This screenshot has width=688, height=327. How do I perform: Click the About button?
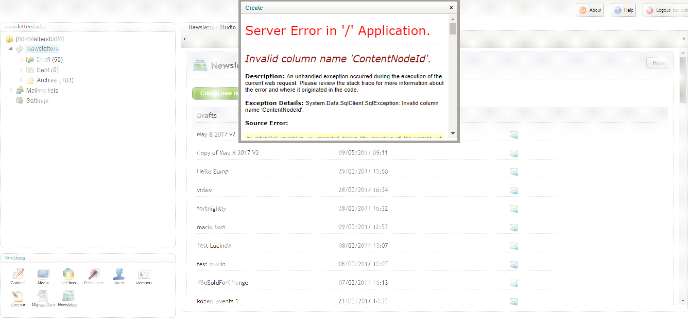[590, 10]
